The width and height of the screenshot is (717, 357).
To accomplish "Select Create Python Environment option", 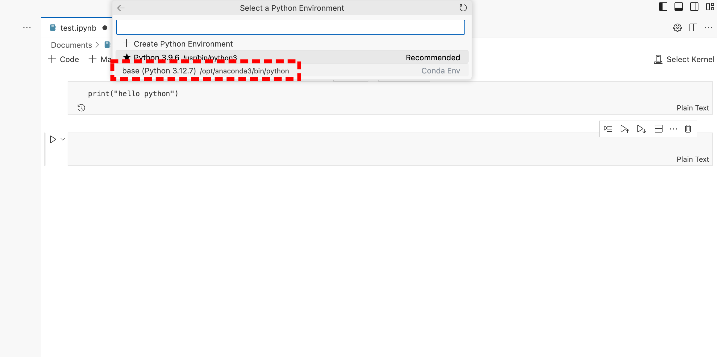I will (x=183, y=44).
